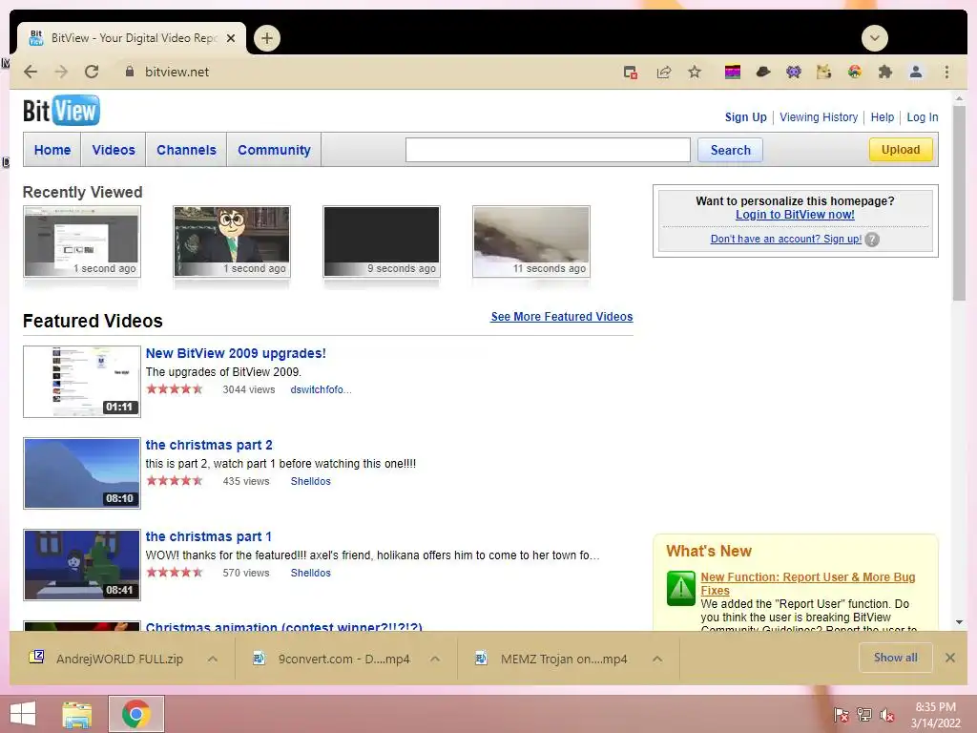Open Viewing History link
This screenshot has width=977, height=733.
819,117
